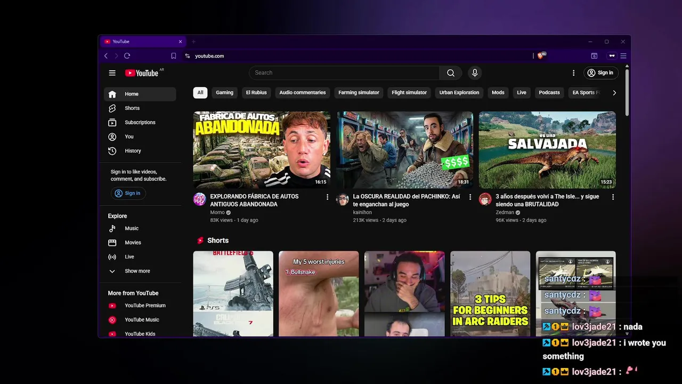Open title 3 años después volví a The Isle

tap(547, 201)
